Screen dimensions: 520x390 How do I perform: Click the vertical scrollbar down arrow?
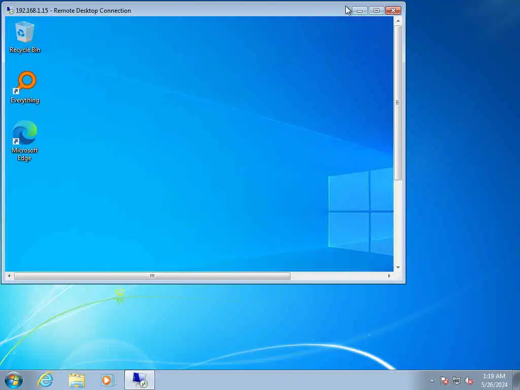[398, 267]
